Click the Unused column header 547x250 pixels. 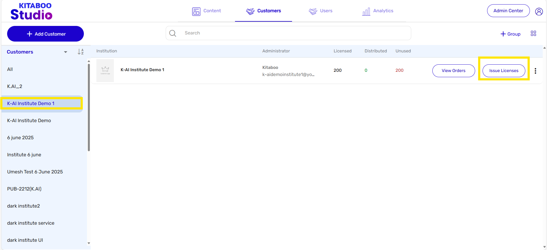pos(403,51)
